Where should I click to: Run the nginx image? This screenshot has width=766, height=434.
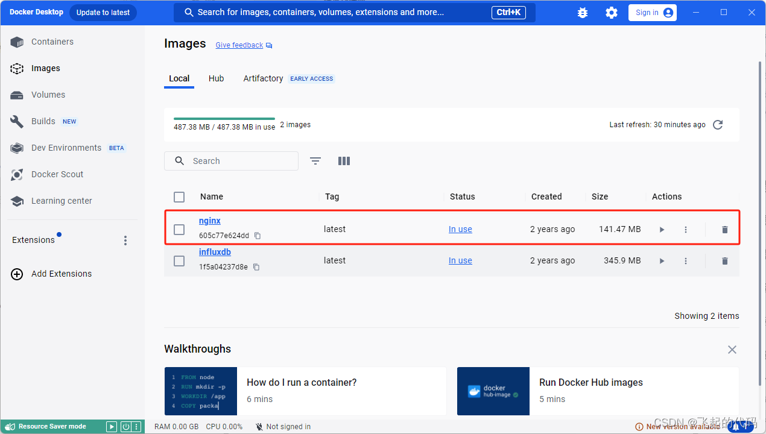662,229
